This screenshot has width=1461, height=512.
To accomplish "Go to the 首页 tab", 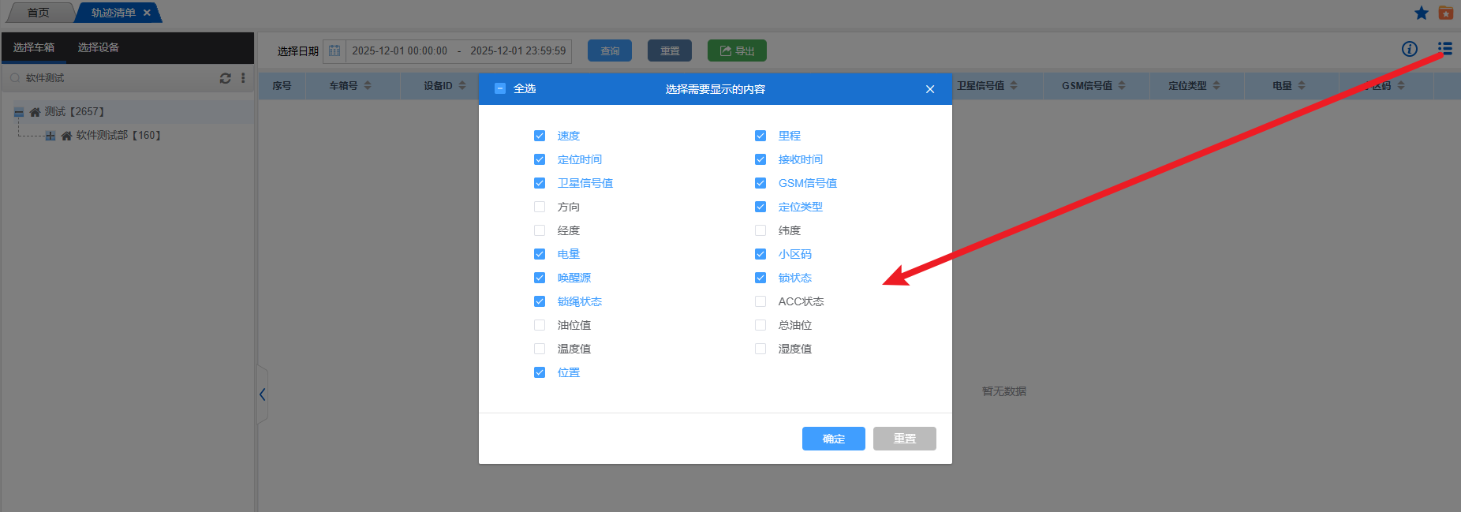I will [38, 13].
